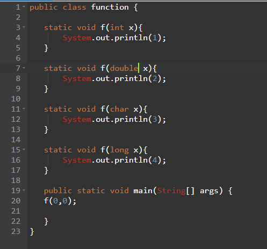Click the 'int' keyword in f(int x)
This screenshot has height=249, width=267.
(x=117, y=27)
